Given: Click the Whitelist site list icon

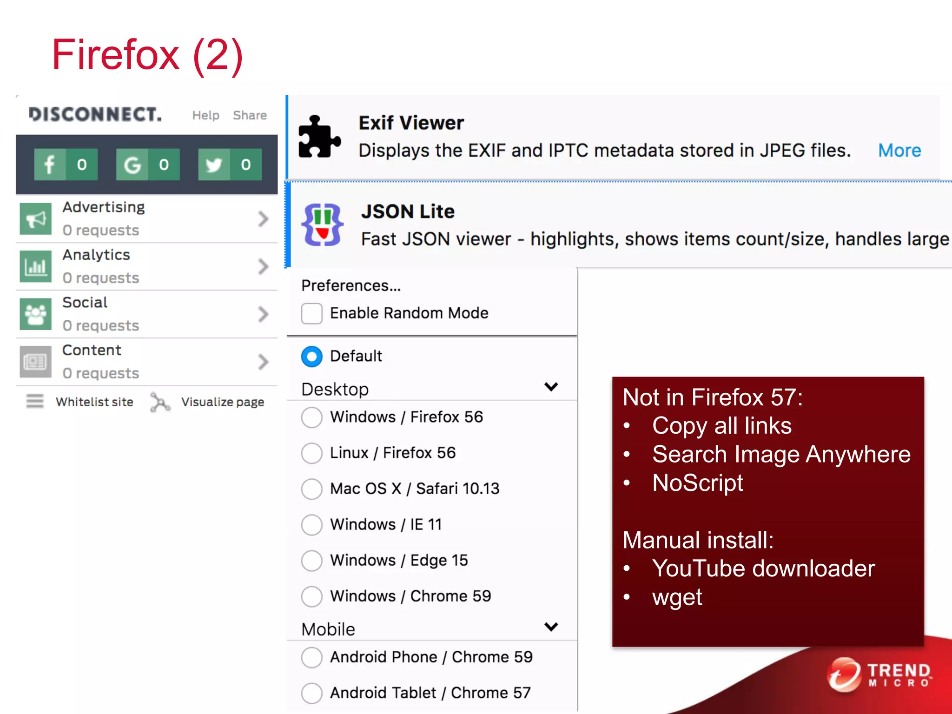Looking at the screenshot, I should tap(35, 401).
